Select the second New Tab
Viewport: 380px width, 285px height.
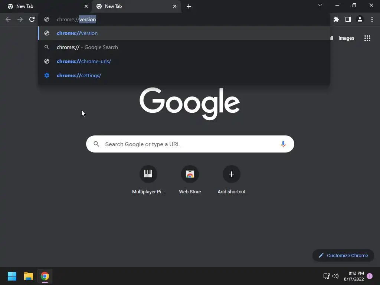coord(136,6)
